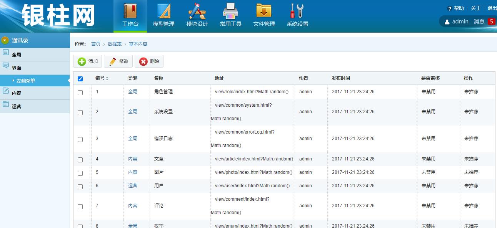Click the 是否审核 column header
Viewport: 497px width, 228px height.
pyautogui.click(x=430, y=78)
